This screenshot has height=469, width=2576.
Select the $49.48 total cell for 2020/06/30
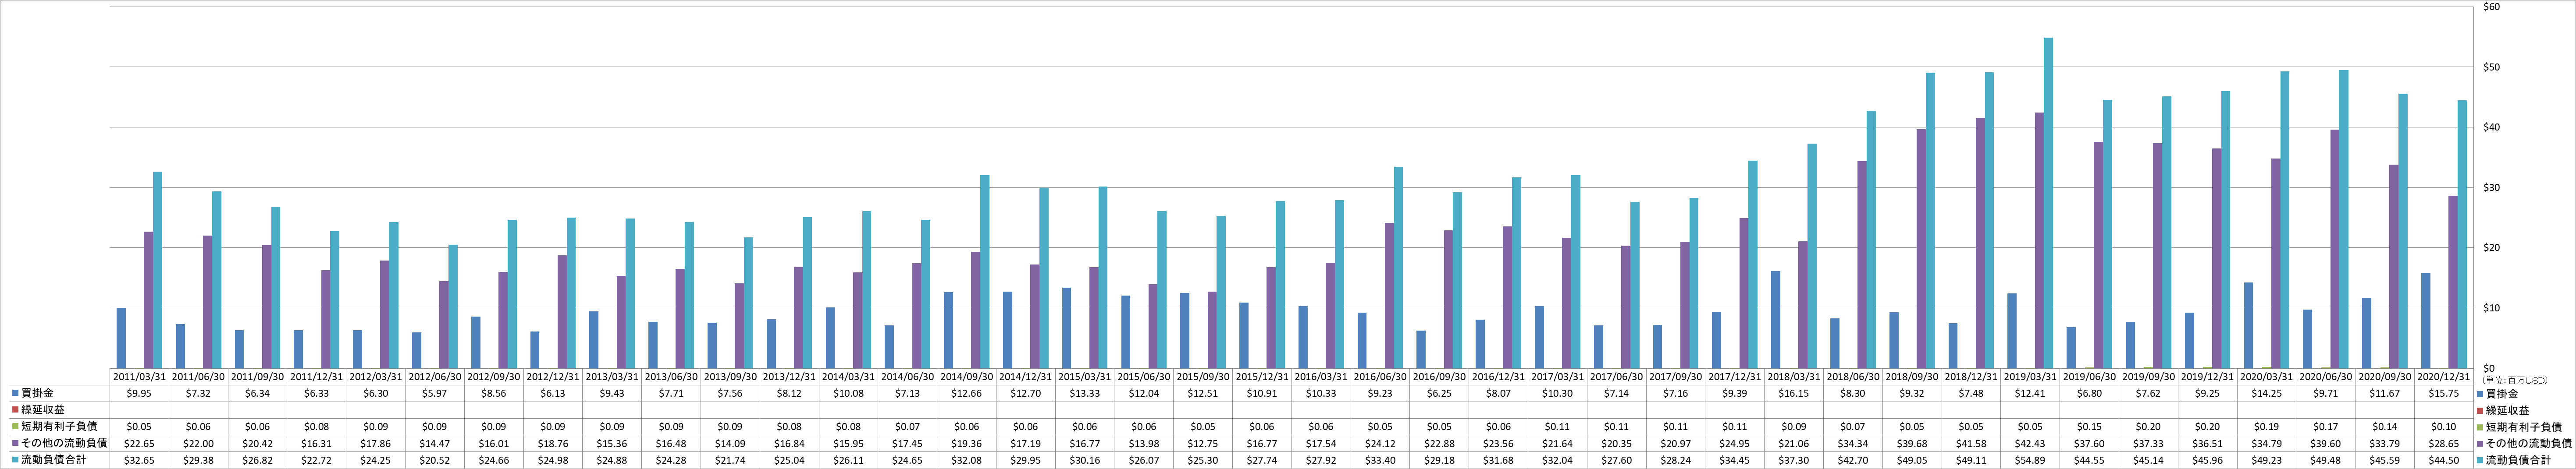click(2326, 459)
